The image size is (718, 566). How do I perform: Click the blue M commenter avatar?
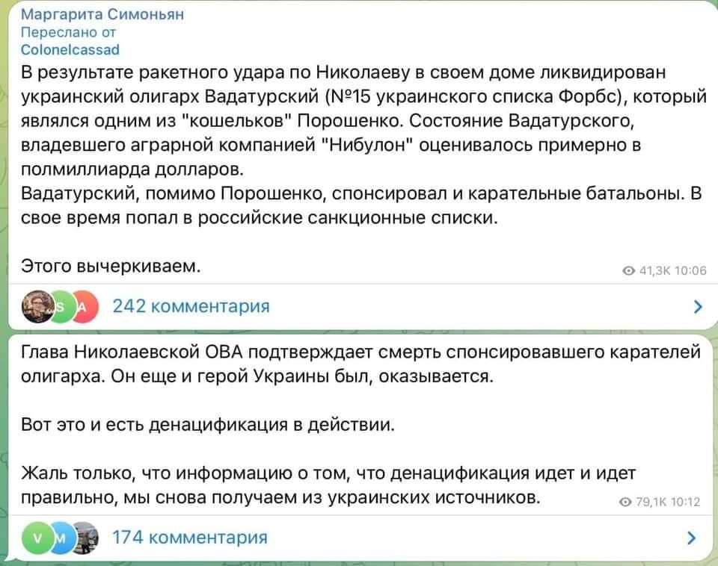click(61, 537)
